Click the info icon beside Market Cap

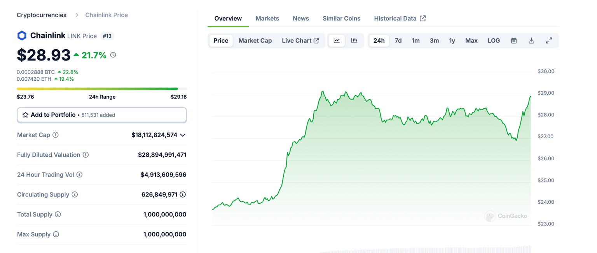[x=56, y=135]
